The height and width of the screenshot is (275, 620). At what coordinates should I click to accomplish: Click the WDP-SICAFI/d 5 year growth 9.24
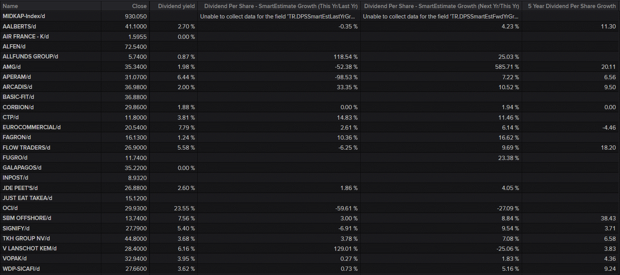pos(610,269)
